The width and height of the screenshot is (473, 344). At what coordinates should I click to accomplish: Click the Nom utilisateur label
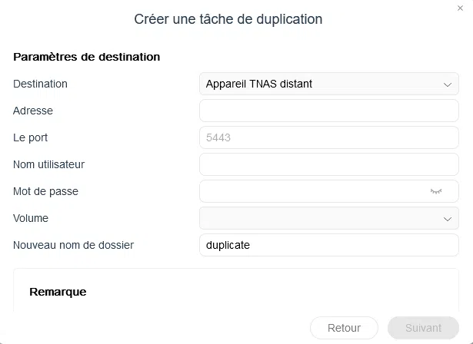coord(48,164)
